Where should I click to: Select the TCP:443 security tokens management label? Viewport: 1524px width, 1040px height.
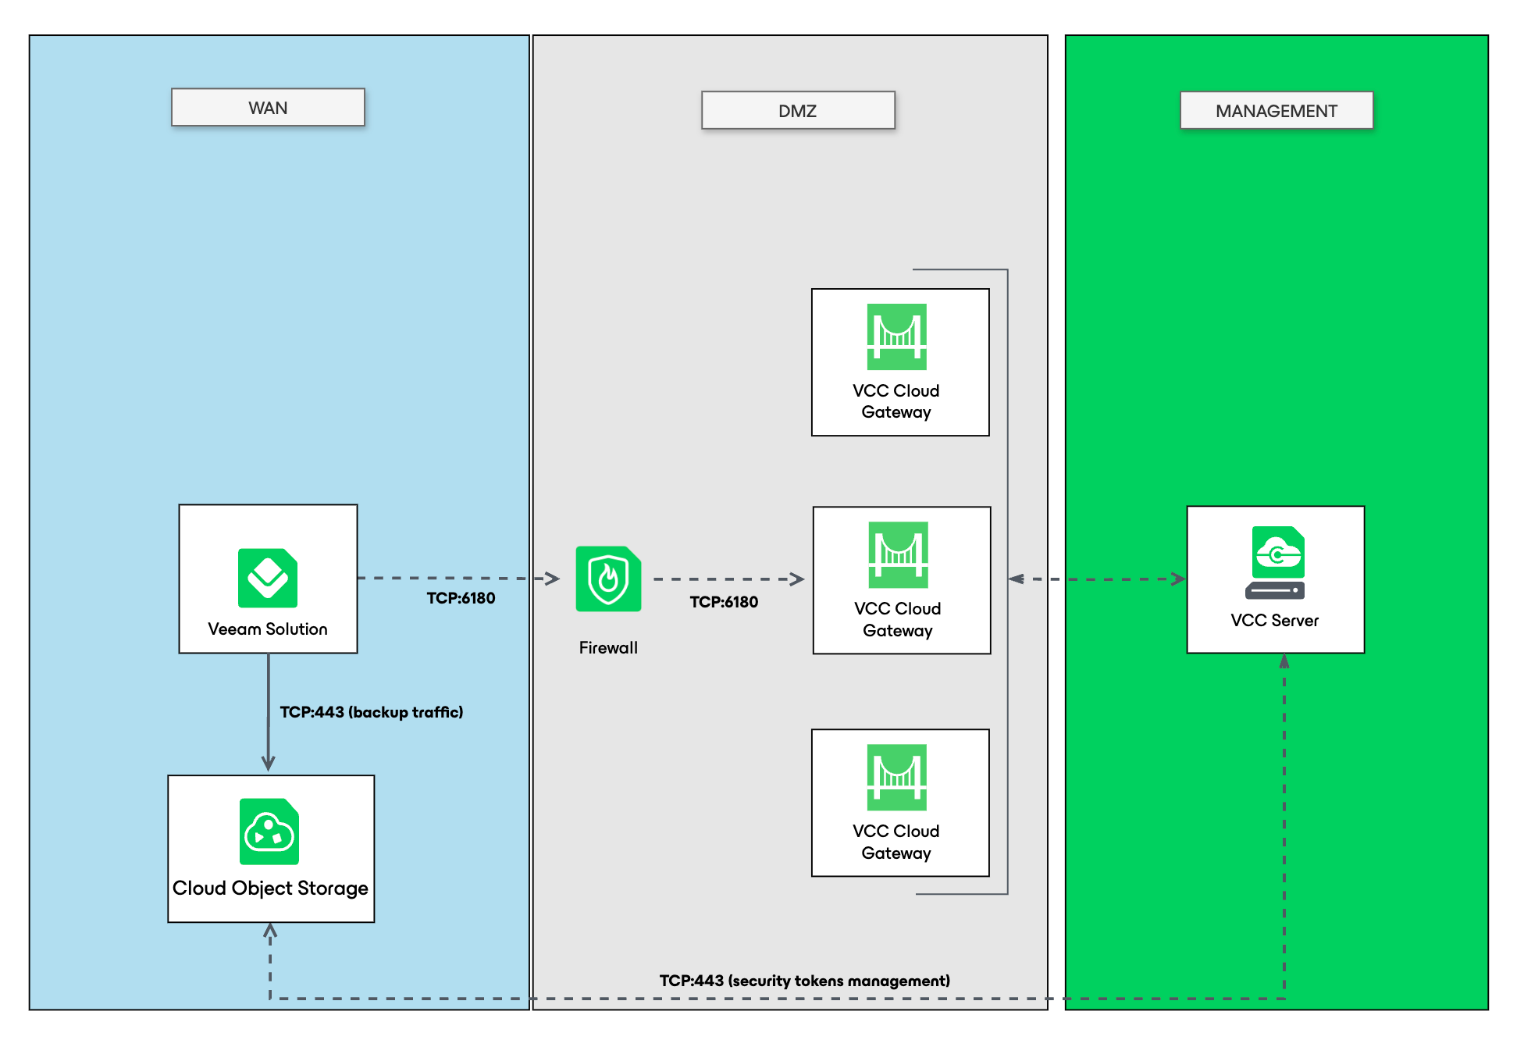pos(804,981)
